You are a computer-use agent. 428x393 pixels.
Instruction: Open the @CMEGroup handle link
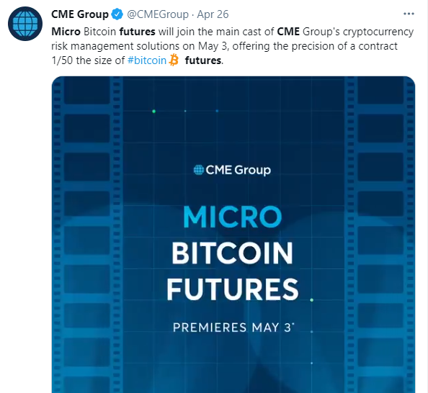click(x=158, y=14)
